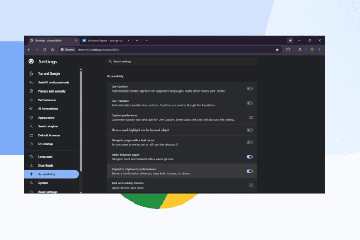
Task: Open Autofill and passwords settings
Action: (x=51, y=82)
